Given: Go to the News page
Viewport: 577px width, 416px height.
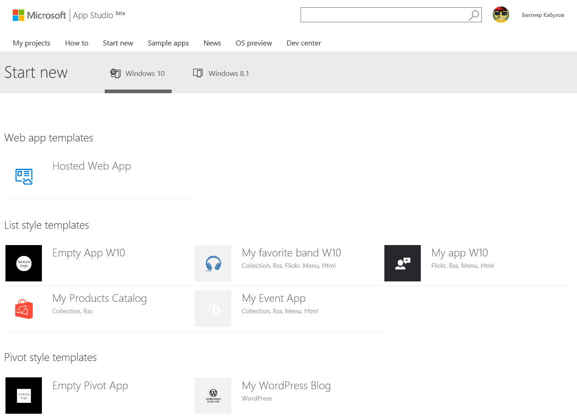Looking at the screenshot, I should 212,43.
